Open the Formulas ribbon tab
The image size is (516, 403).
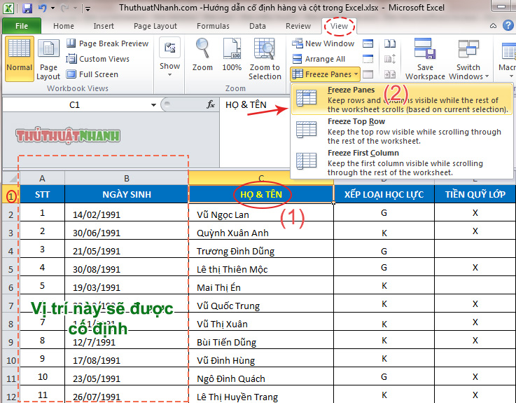213,26
